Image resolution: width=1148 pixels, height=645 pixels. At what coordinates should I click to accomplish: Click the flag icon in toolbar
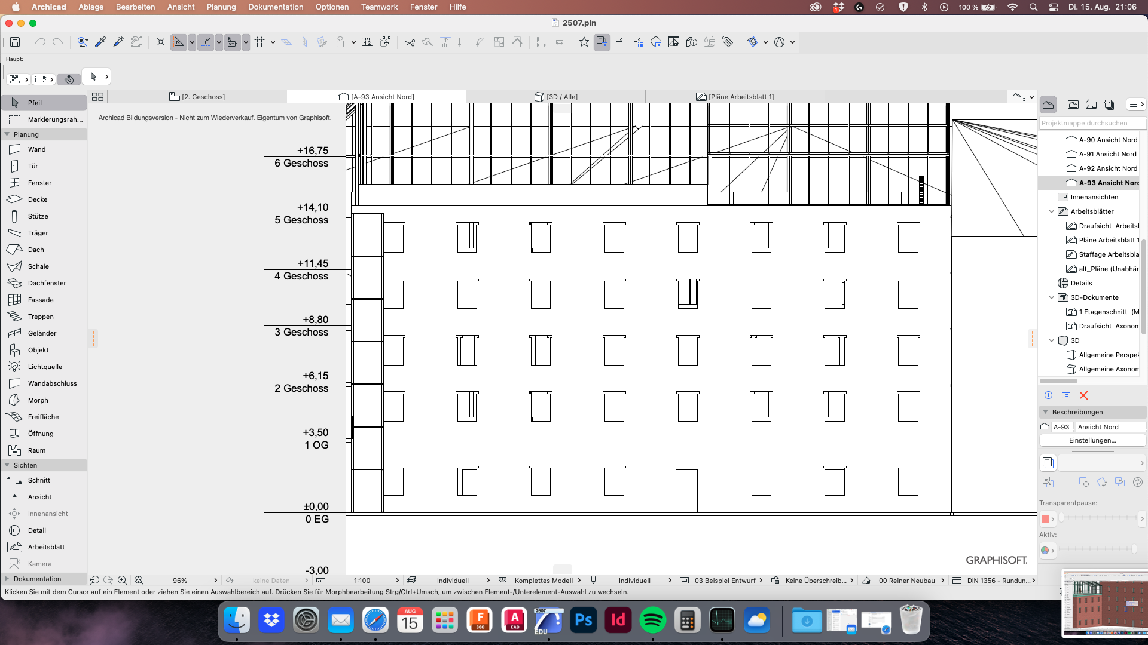[619, 42]
